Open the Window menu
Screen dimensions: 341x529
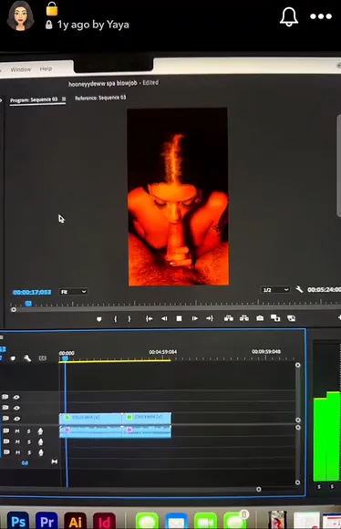click(21, 69)
